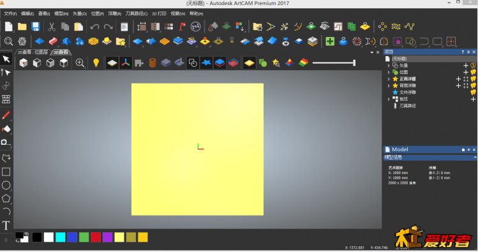This screenshot has width=478, height=252.
Task: Choose the eraser tool in the left toolbar
Action: pos(6,129)
